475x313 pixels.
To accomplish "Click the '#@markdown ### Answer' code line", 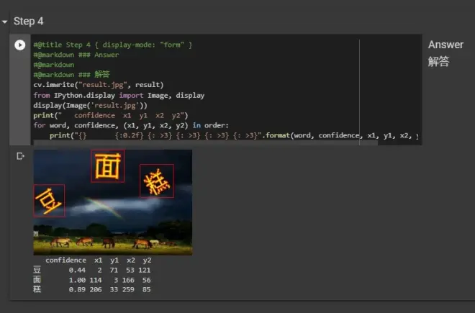I will (76, 55).
